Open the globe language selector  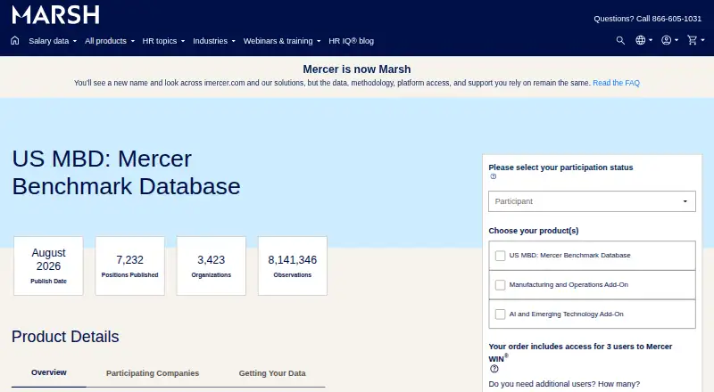643,40
